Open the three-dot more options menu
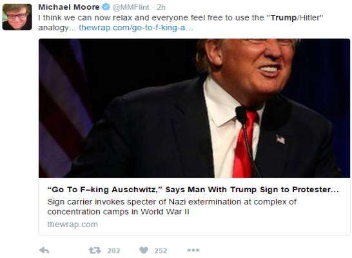 [x=193, y=250]
